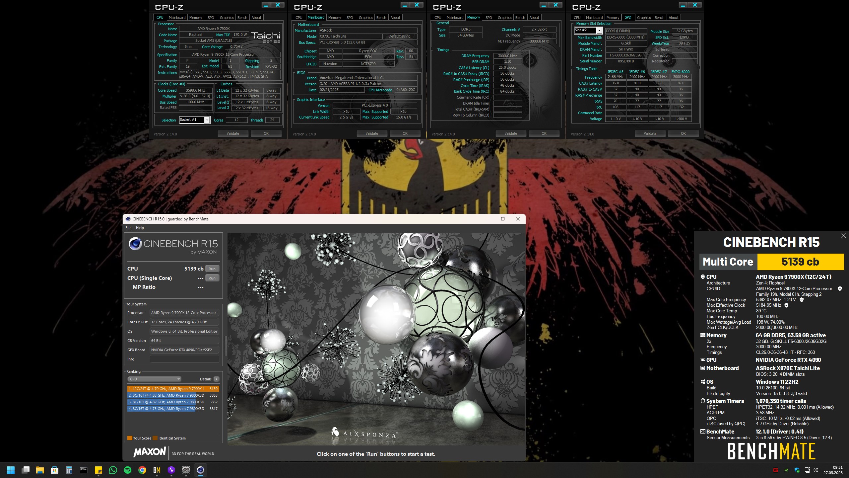Click the Details arrow button in Ranking
Screen dimensions: 849x478
[217, 379]
